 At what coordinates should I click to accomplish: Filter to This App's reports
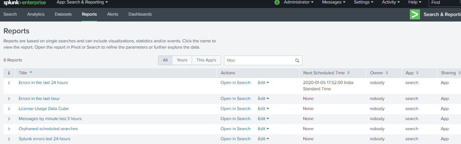point(206,60)
